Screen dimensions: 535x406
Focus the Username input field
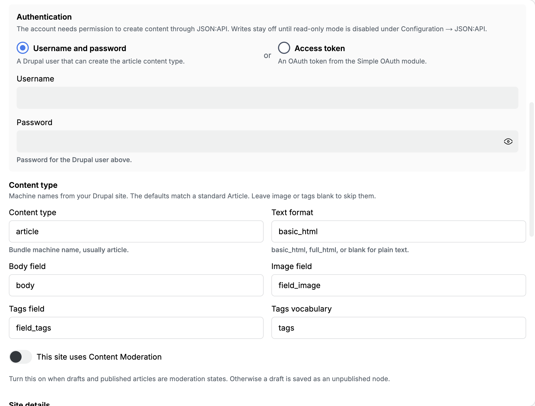[267, 98]
